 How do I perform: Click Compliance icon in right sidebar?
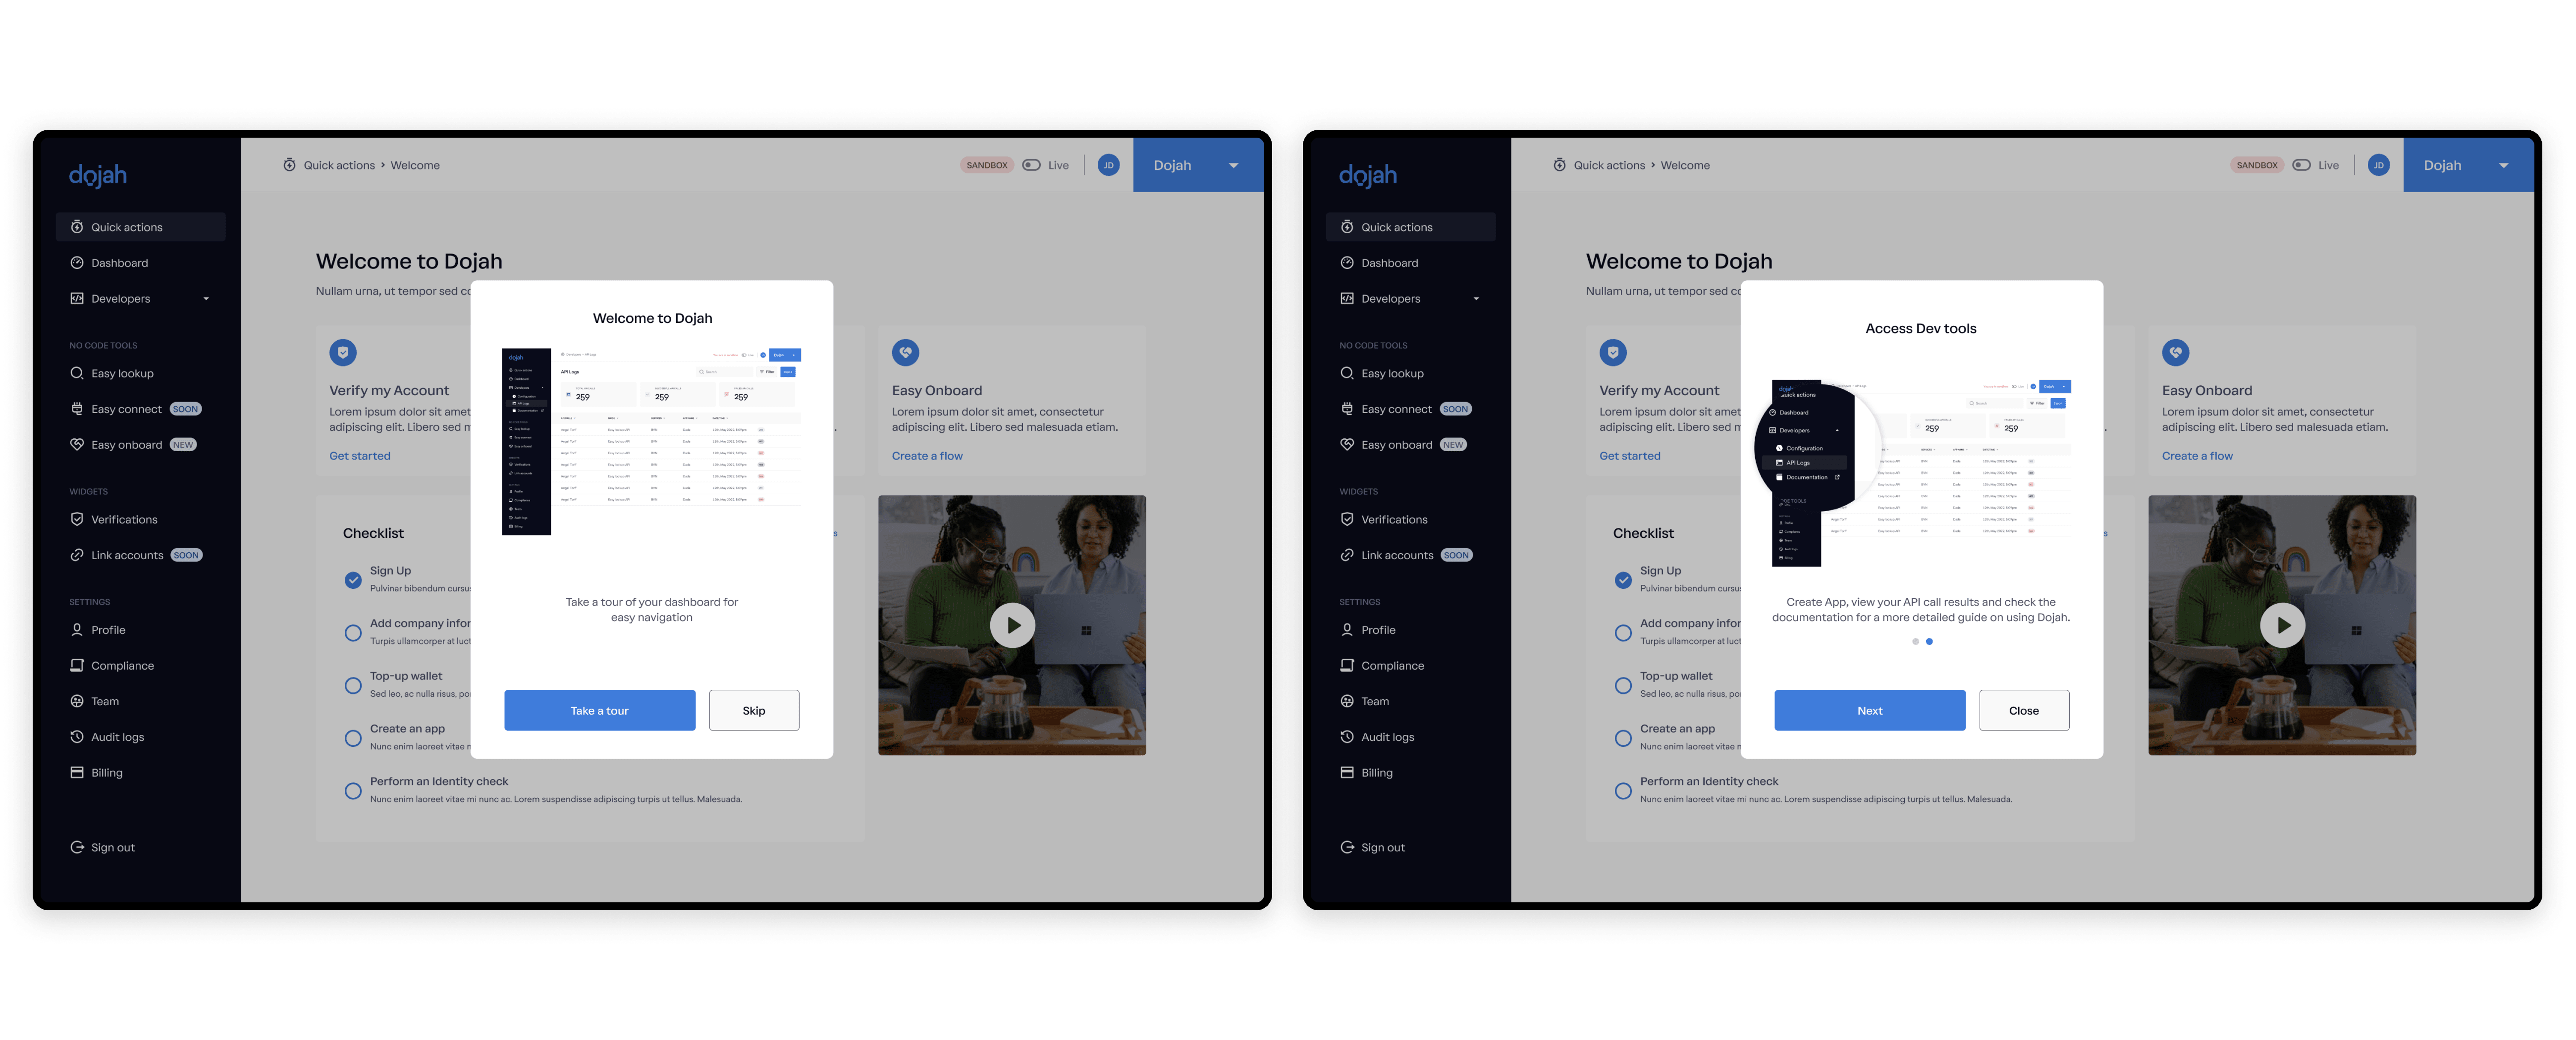point(1347,665)
